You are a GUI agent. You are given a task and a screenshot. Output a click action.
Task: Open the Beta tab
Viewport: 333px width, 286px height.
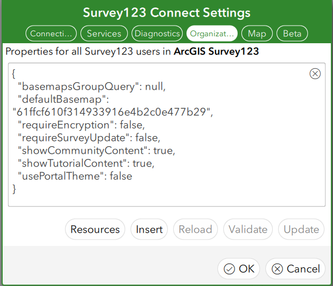point(292,34)
